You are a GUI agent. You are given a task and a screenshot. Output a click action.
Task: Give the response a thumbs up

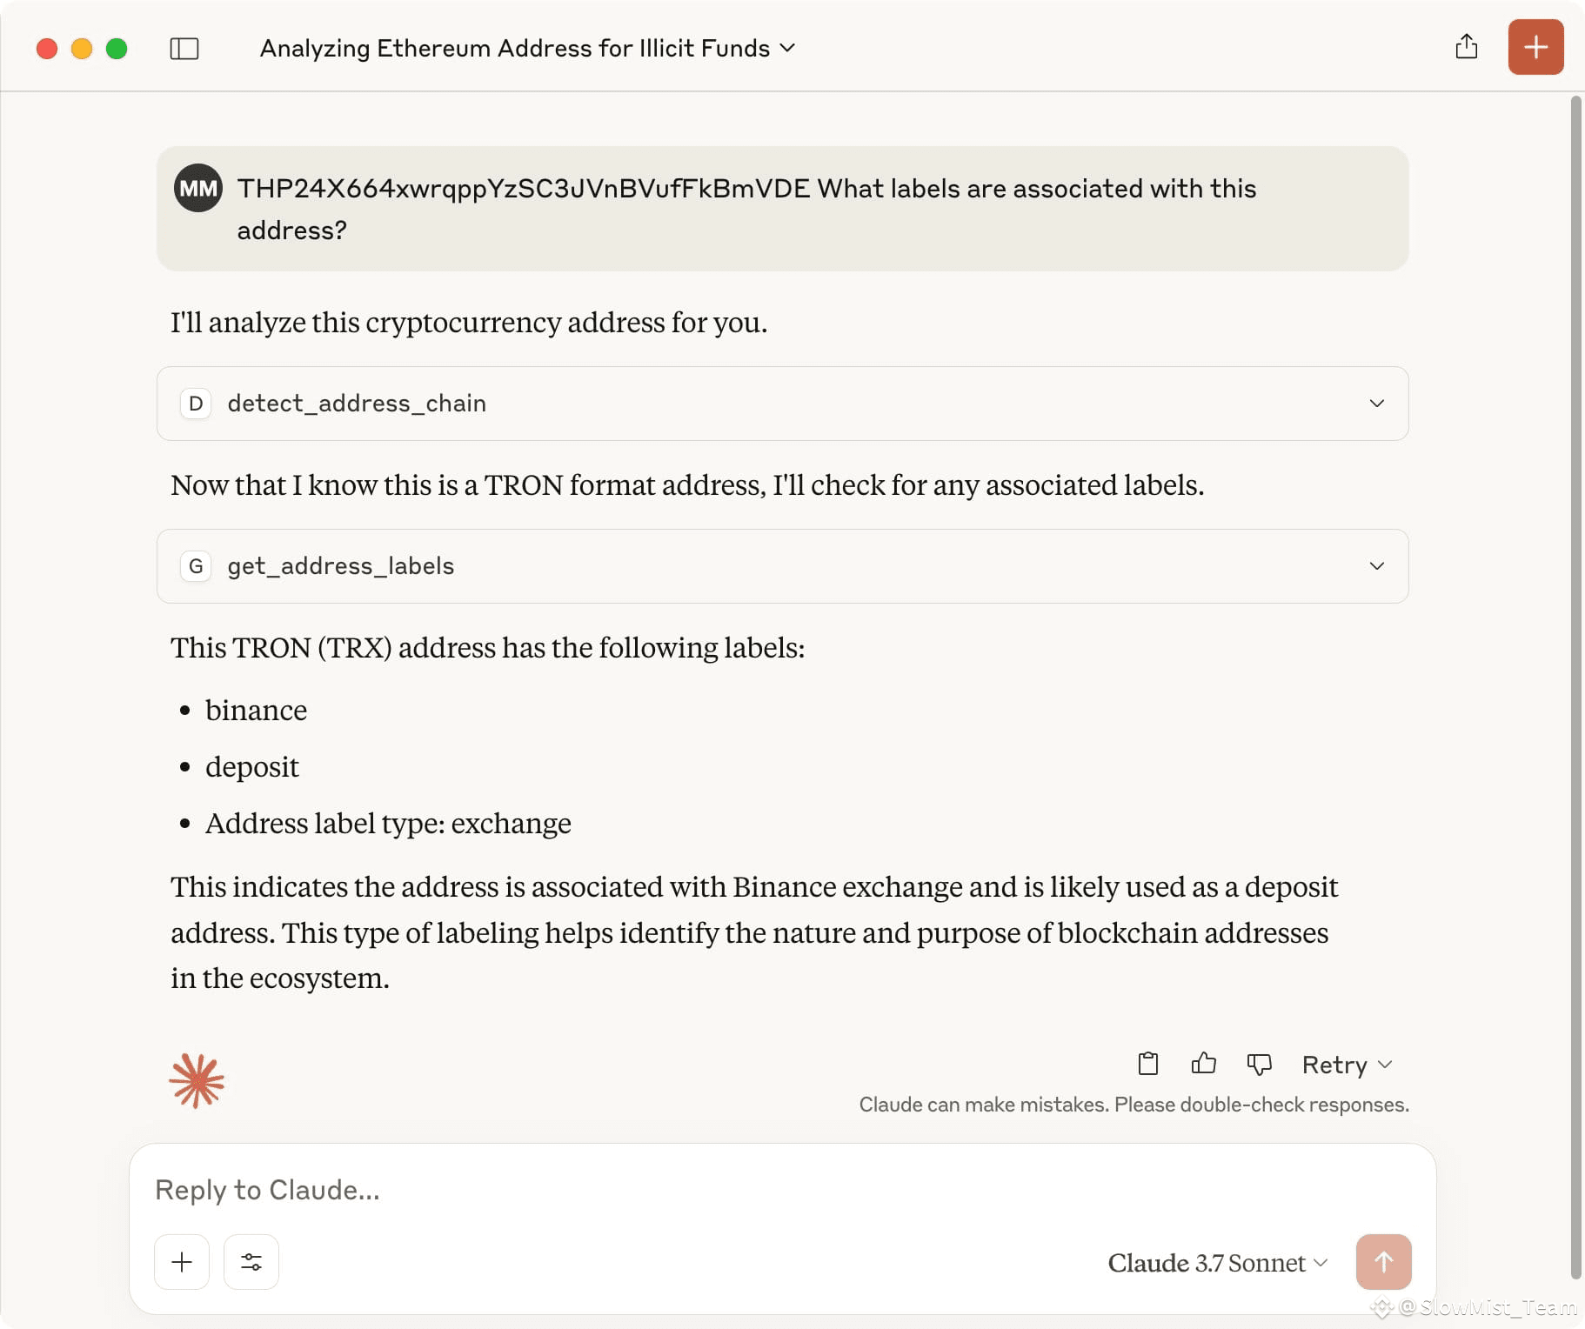tap(1204, 1064)
